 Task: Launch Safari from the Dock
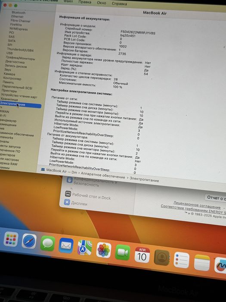click(x=29, y=241)
